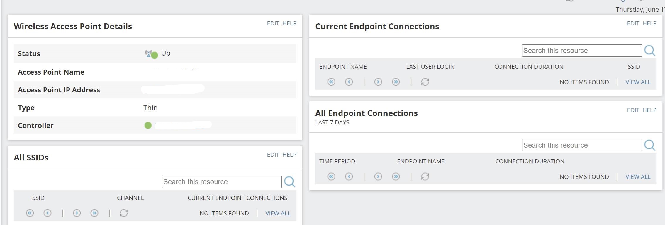665x225 pixels.
Task: Click search magnifier in All SSIDs panel
Action: [x=289, y=182]
